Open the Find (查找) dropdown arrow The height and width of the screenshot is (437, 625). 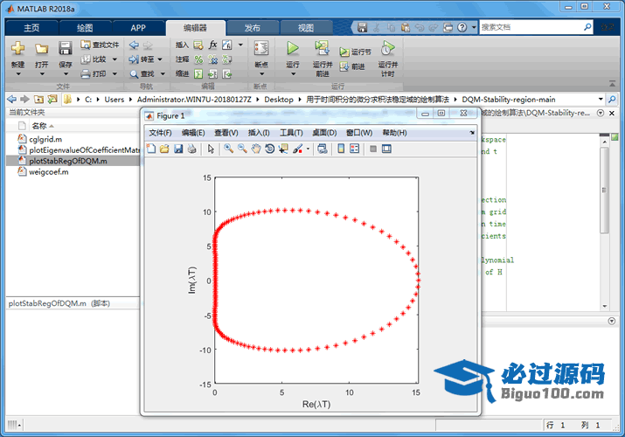[163, 73]
